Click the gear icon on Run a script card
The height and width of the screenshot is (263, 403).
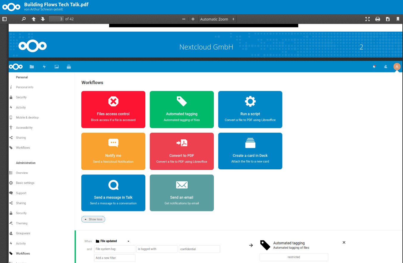coord(250,101)
